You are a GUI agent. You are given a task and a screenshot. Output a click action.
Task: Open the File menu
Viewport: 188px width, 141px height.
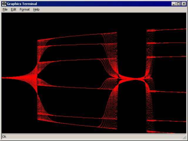(5, 9)
